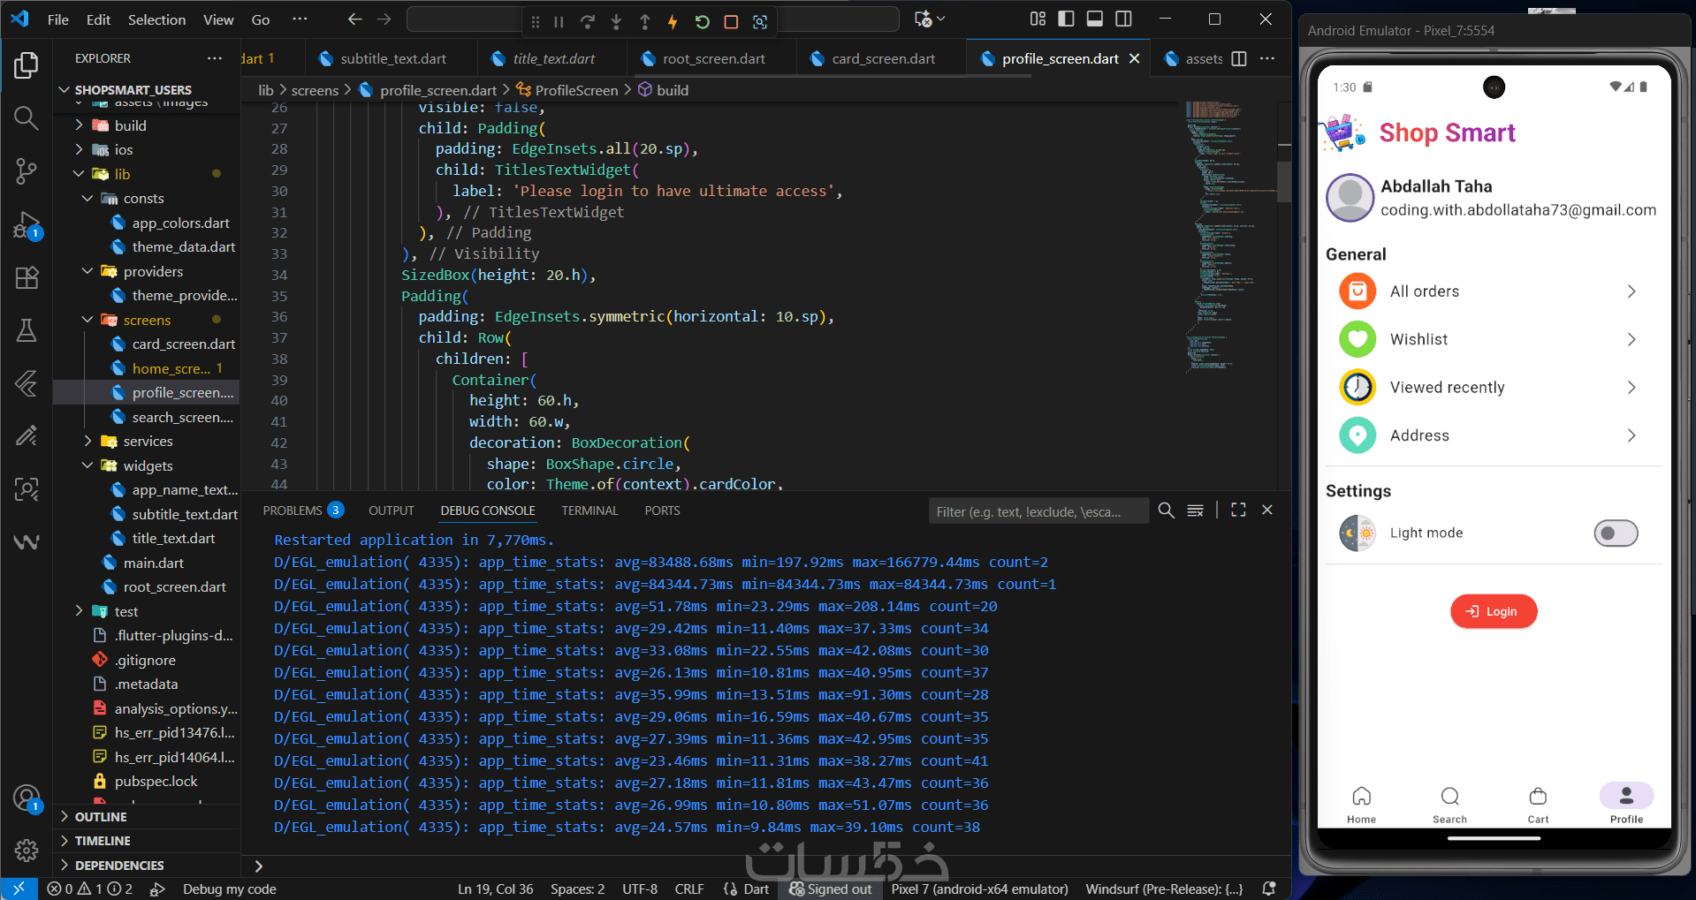Image resolution: width=1696 pixels, height=900 pixels.
Task: Open the Selection menu
Action: (156, 19)
